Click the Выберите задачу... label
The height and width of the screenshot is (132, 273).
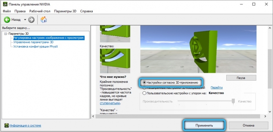[x=16, y=28]
